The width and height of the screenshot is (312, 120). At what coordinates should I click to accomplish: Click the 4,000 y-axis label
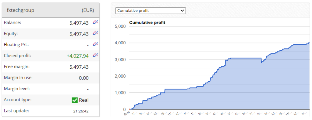[120, 43]
